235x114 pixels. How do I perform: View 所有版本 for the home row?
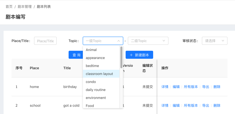pyautogui.click(x=191, y=87)
